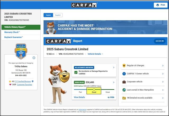
Task: Click the Corporate vehicle label
Action: tap(135, 82)
